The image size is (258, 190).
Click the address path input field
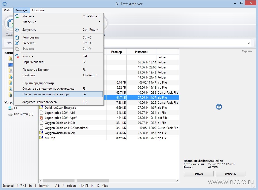pos(175,43)
